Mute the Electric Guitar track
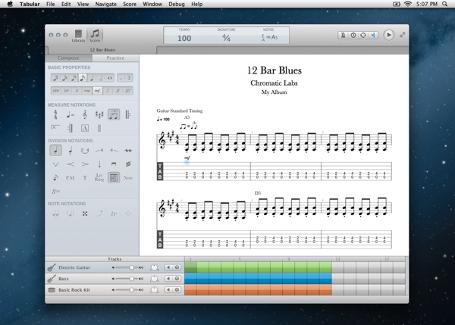The height and width of the screenshot is (325, 455). pyautogui.click(x=168, y=267)
